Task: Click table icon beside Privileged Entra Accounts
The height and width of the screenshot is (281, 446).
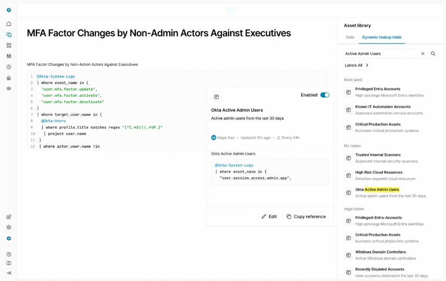Action: pos(348,92)
